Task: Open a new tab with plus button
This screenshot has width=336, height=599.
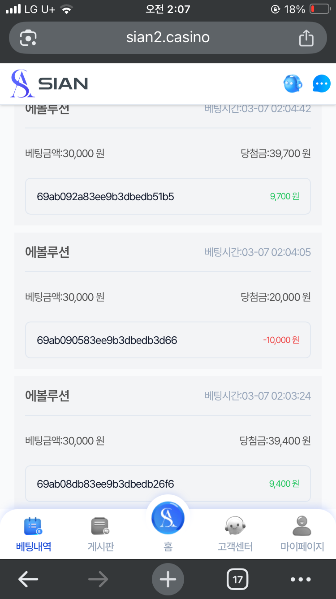Action: pos(168,579)
